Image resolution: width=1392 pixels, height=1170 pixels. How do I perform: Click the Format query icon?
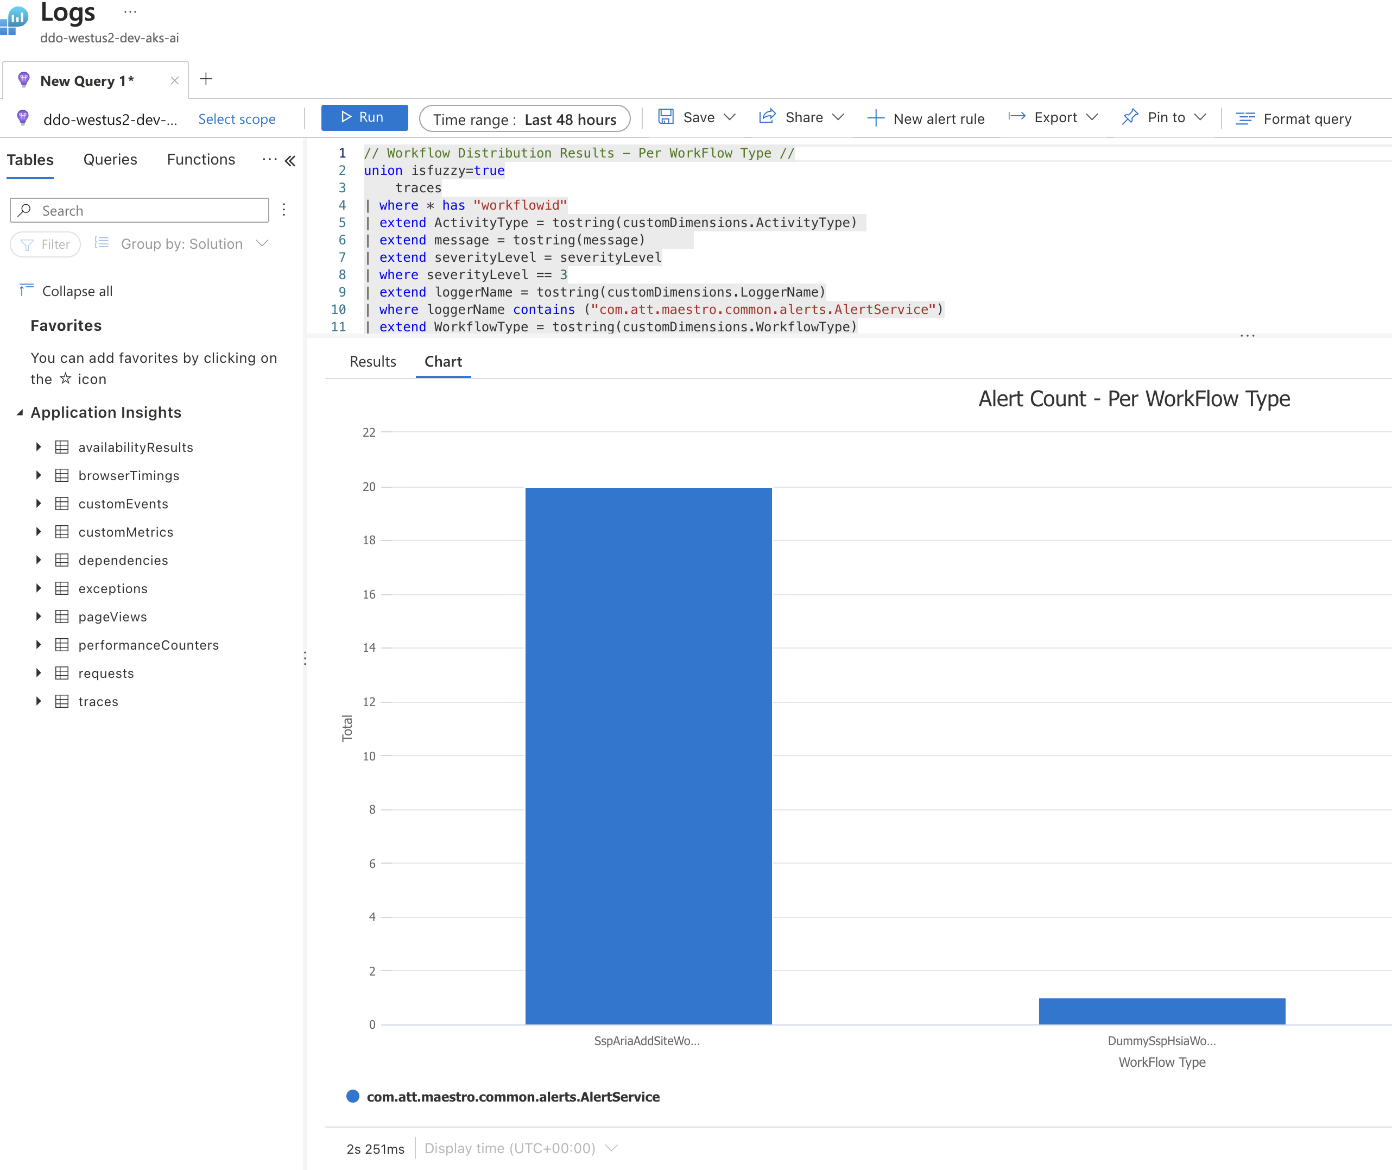[1245, 119]
